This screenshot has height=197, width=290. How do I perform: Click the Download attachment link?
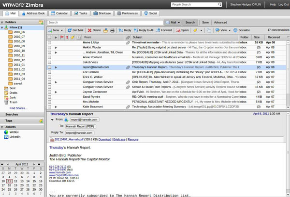105,139
